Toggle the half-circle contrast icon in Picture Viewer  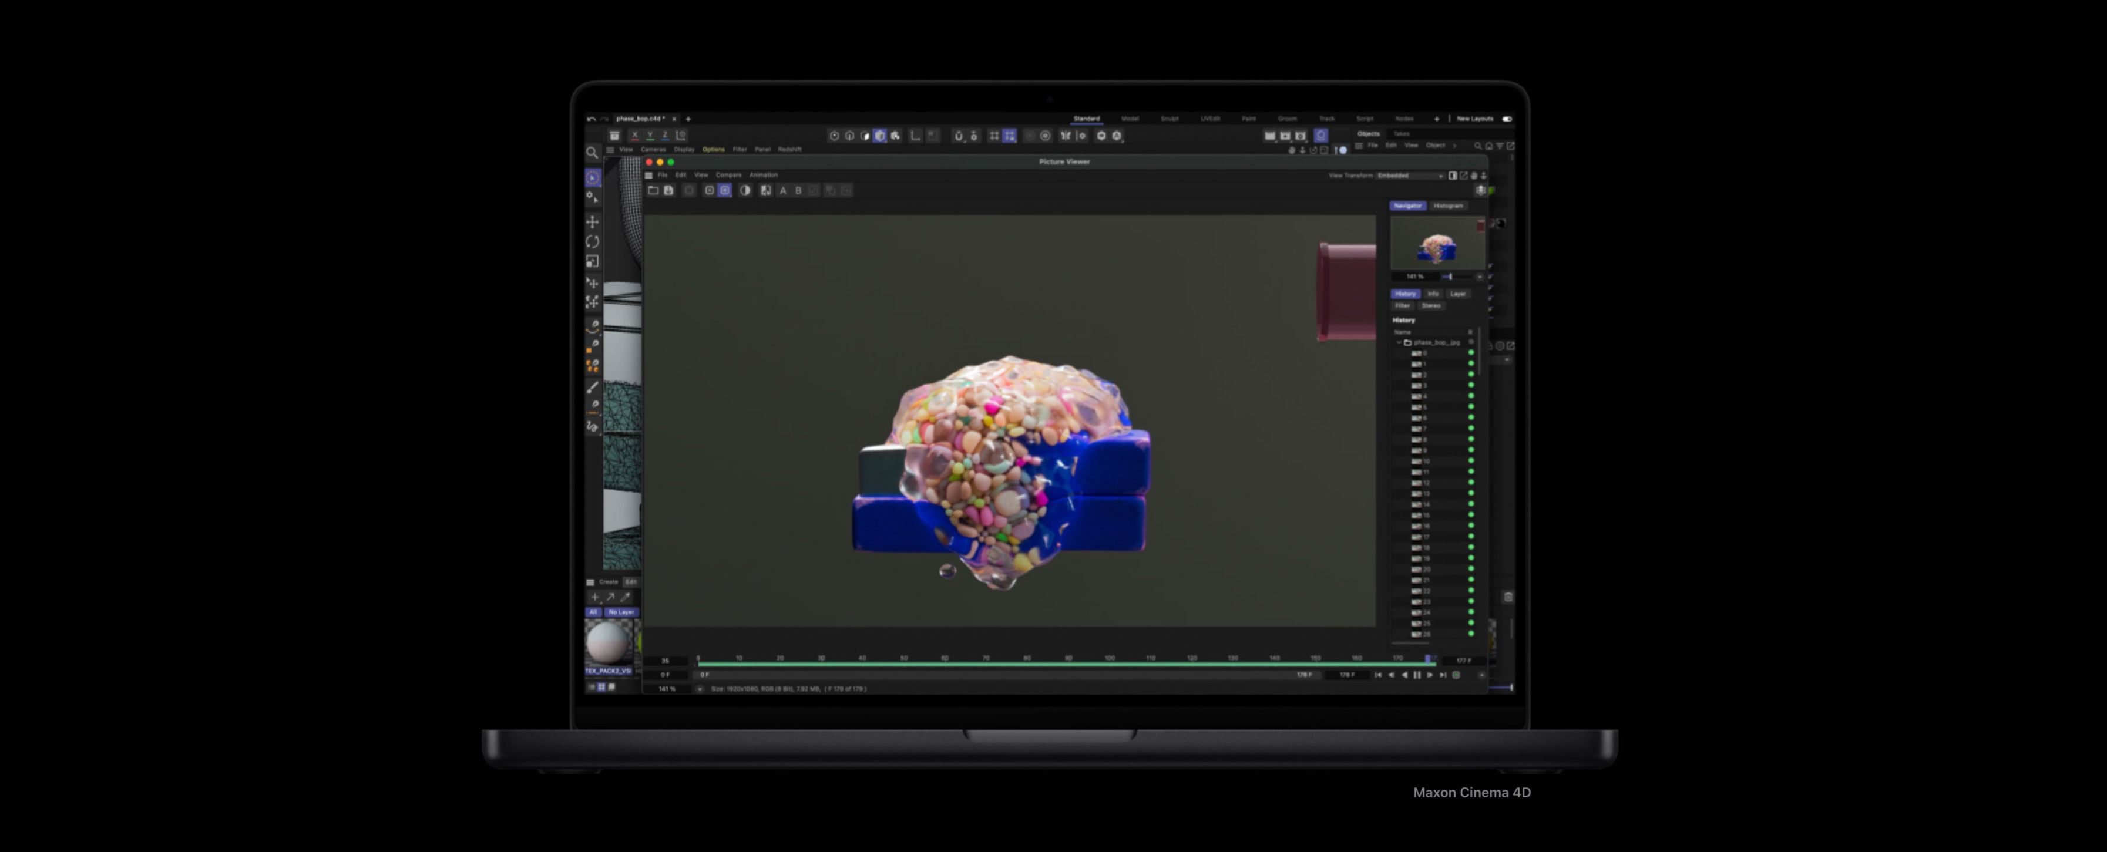pyautogui.click(x=745, y=190)
